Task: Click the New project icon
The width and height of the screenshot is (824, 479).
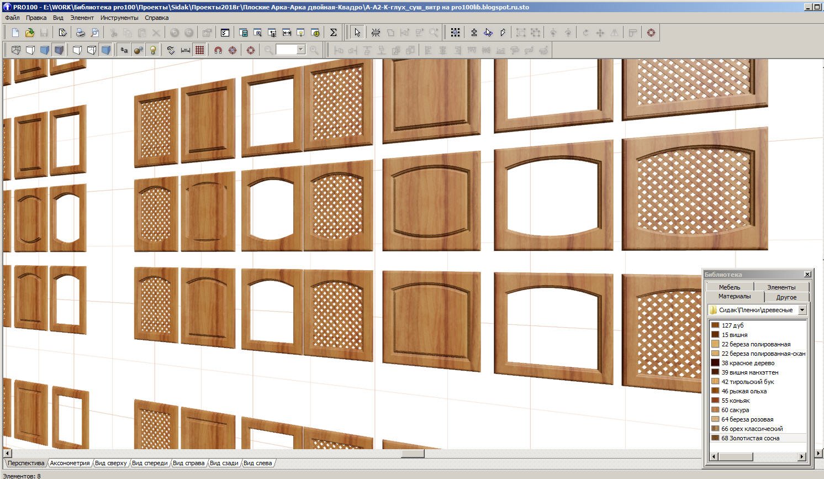Action: click(x=15, y=33)
